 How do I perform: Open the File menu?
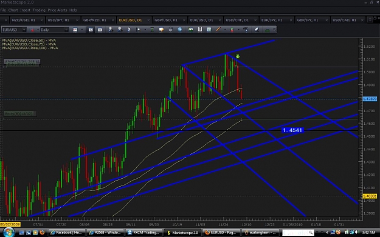click(x=3, y=10)
